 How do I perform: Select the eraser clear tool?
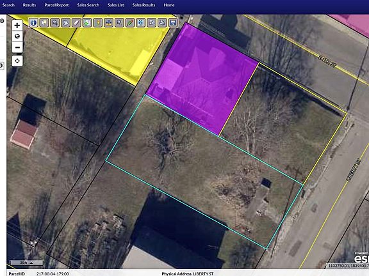click(x=76, y=23)
